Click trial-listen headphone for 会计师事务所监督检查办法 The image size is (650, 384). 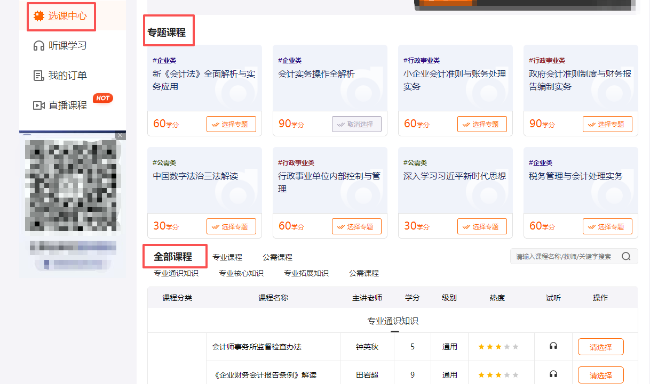pyautogui.click(x=553, y=347)
